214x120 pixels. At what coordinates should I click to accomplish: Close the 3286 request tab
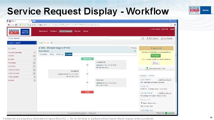tap(51, 43)
